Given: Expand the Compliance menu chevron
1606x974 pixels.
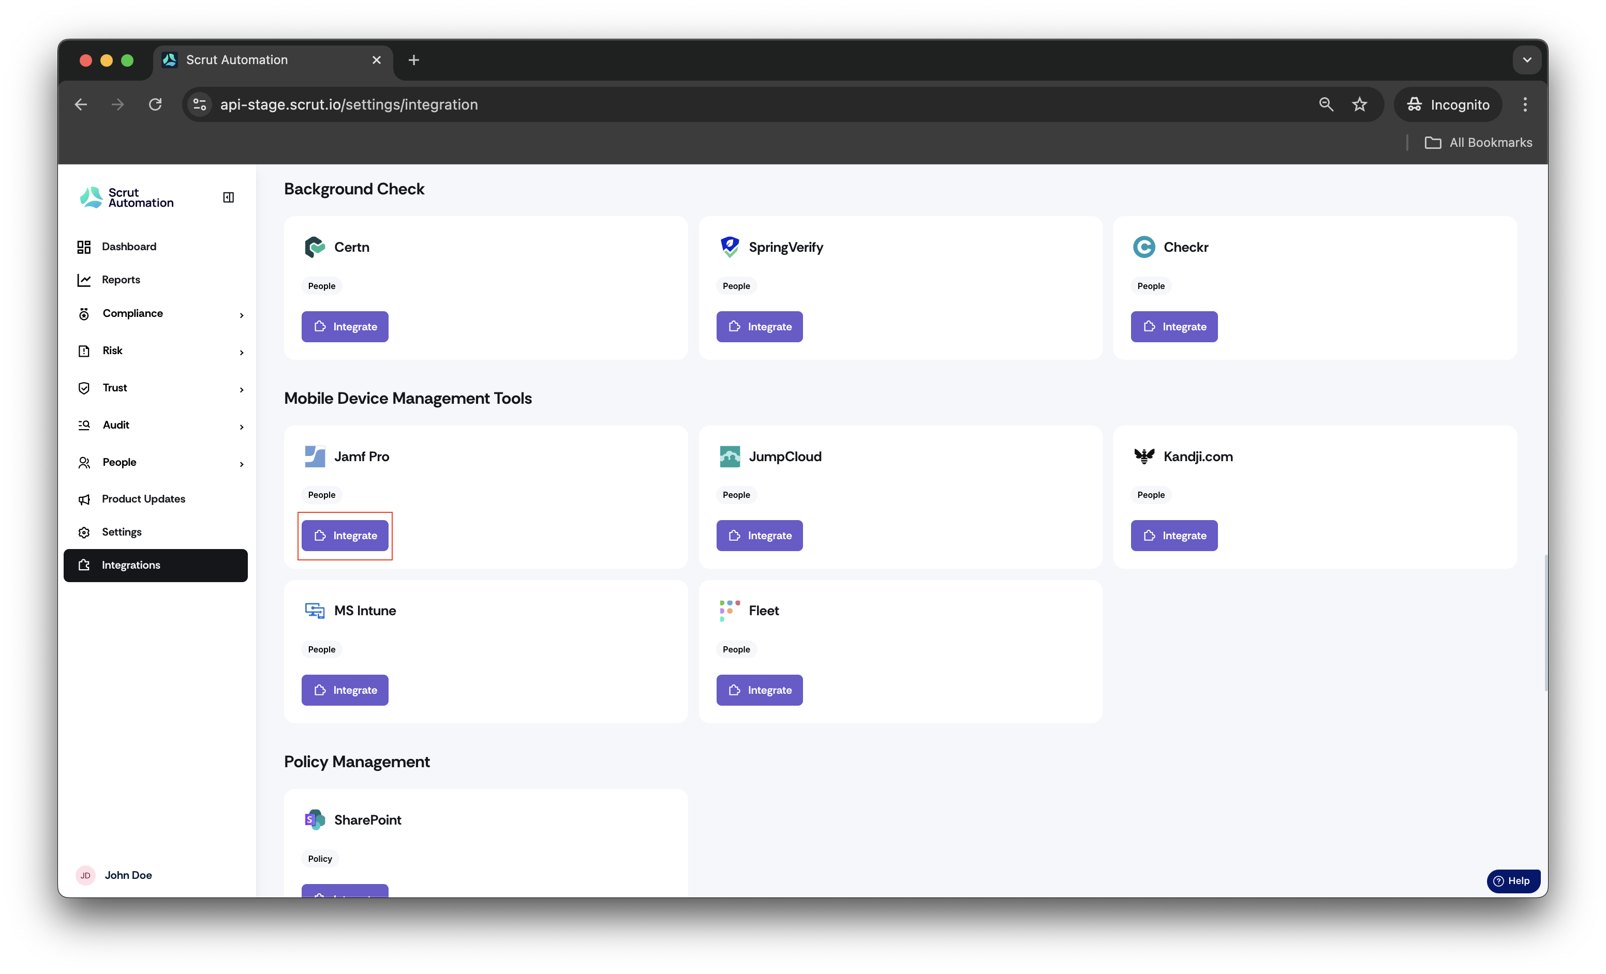Looking at the screenshot, I should click(x=242, y=315).
